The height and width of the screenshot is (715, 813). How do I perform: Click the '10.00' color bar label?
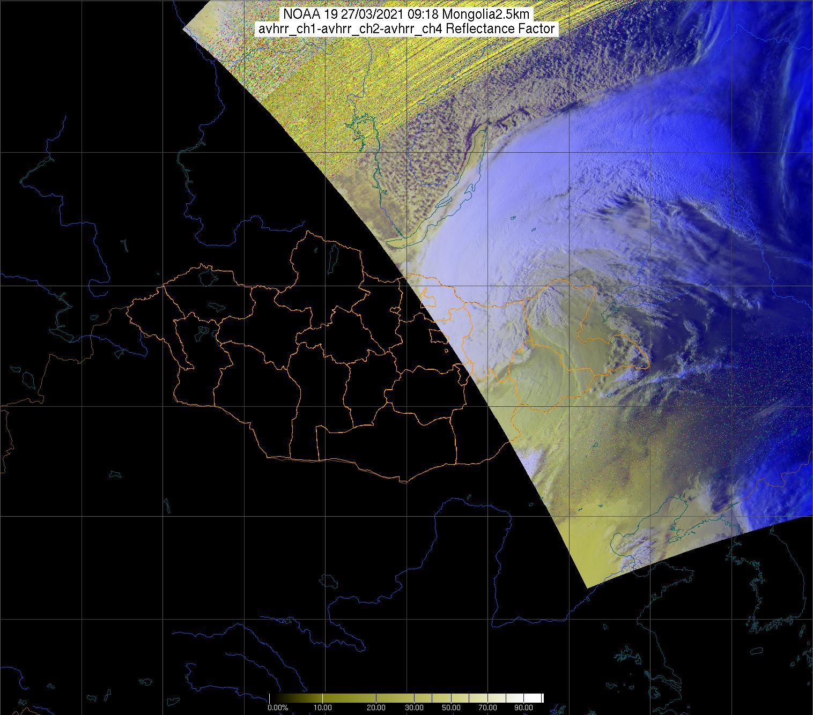point(322,708)
